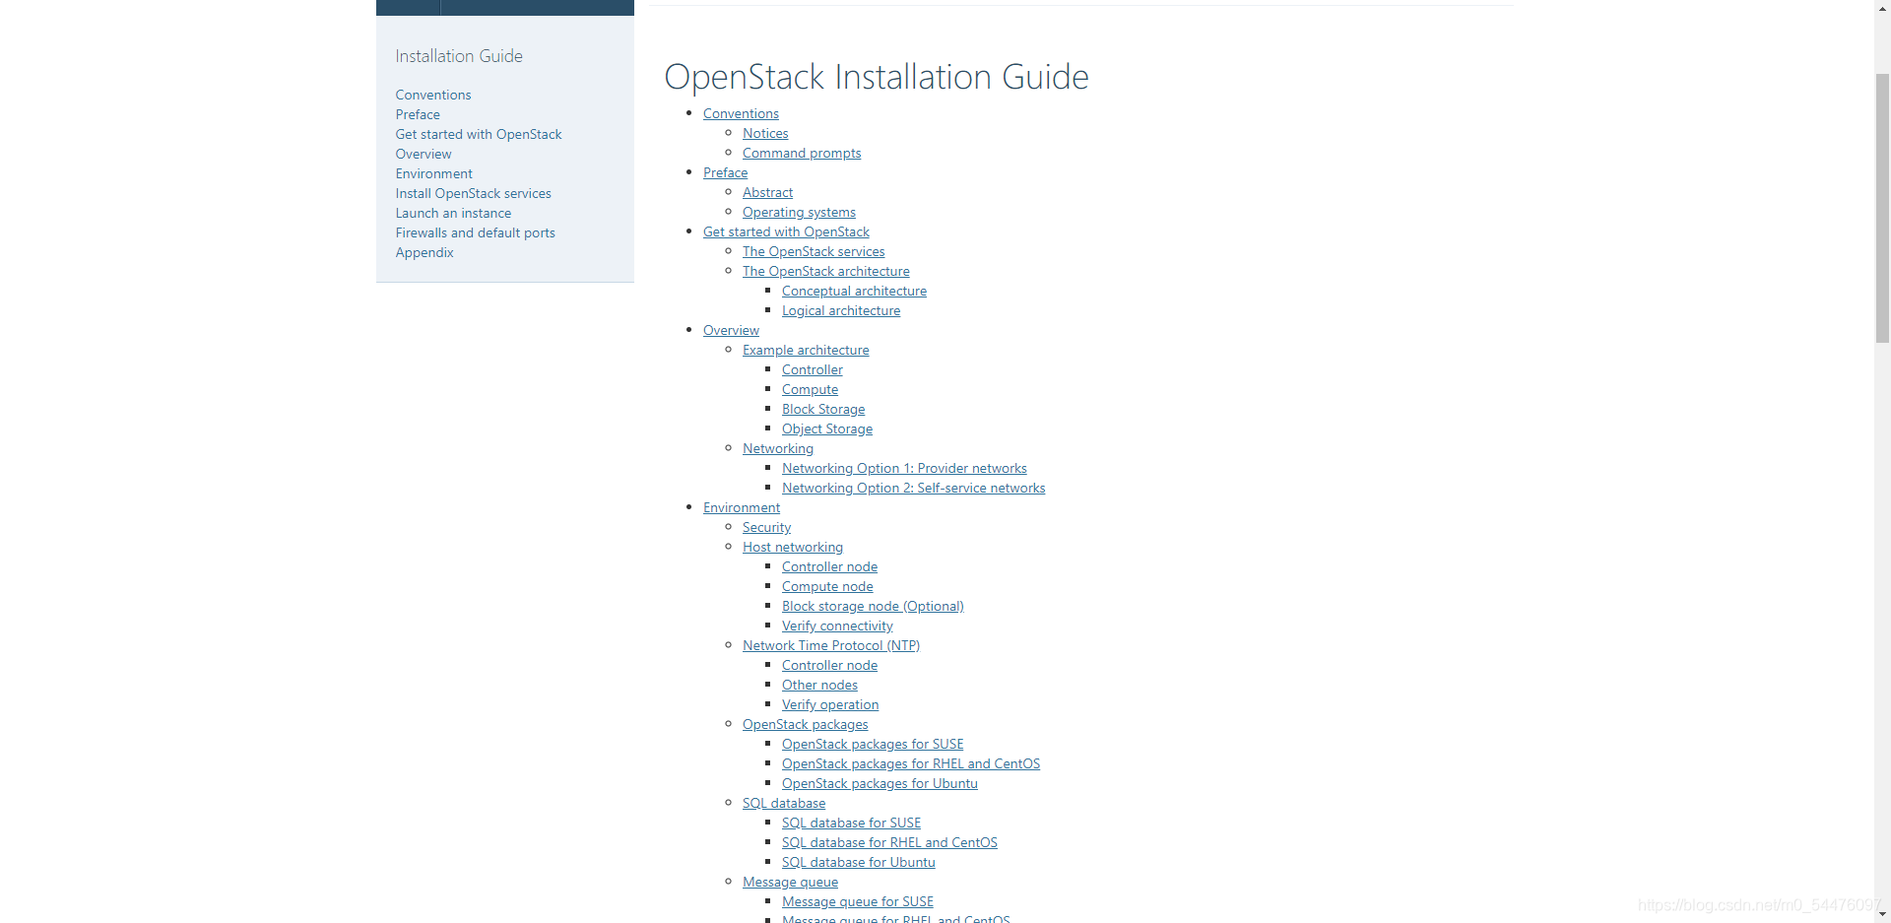This screenshot has height=923, width=1891.
Task: Open Networking Option 1: Provider networks
Action: pyautogui.click(x=904, y=469)
